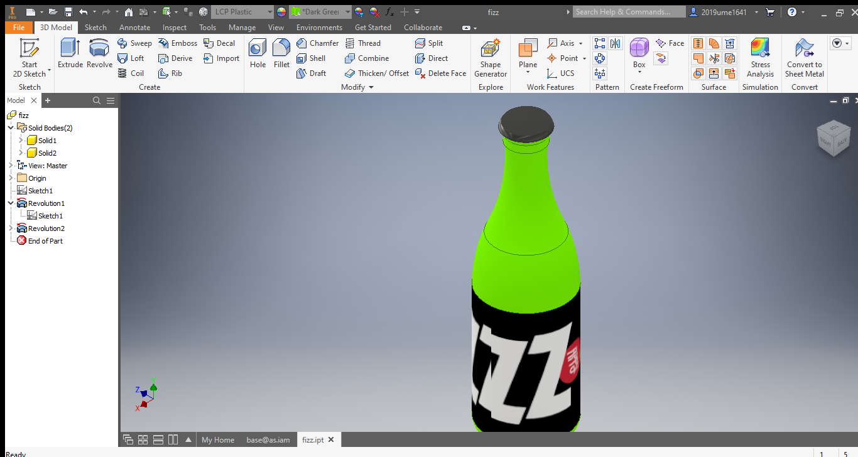
Task: Search the Model browser
Action: tap(96, 100)
